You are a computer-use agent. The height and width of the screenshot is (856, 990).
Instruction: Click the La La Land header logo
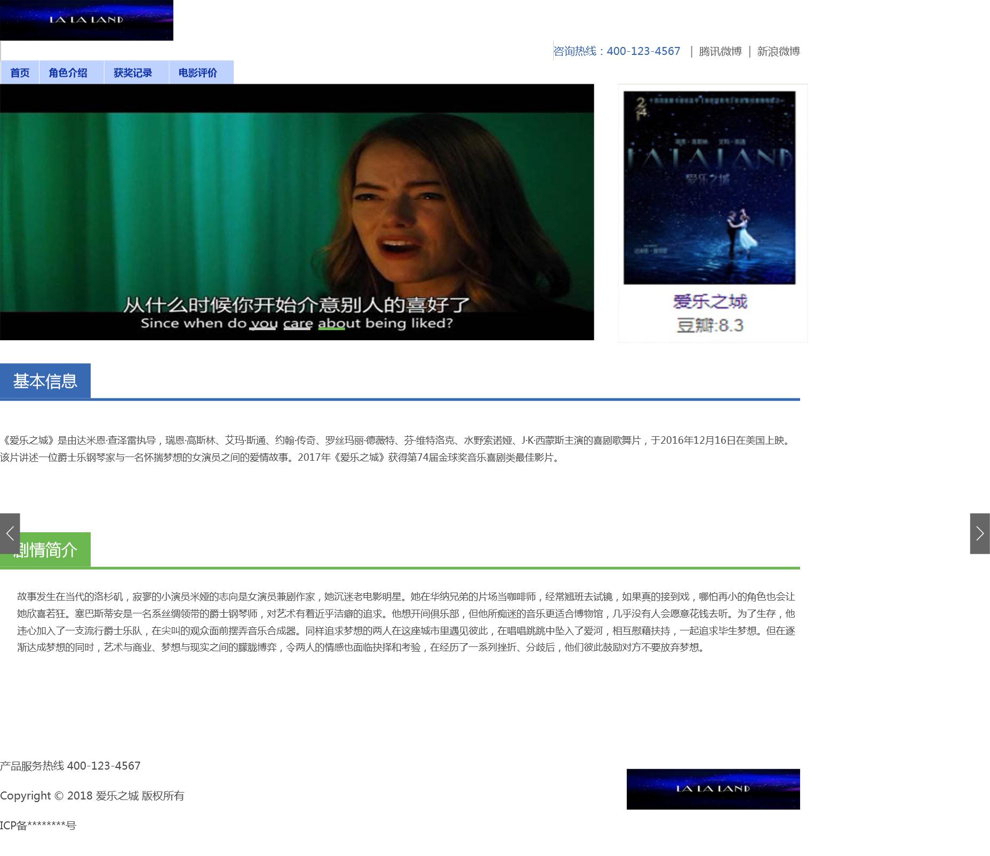pos(86,20)
